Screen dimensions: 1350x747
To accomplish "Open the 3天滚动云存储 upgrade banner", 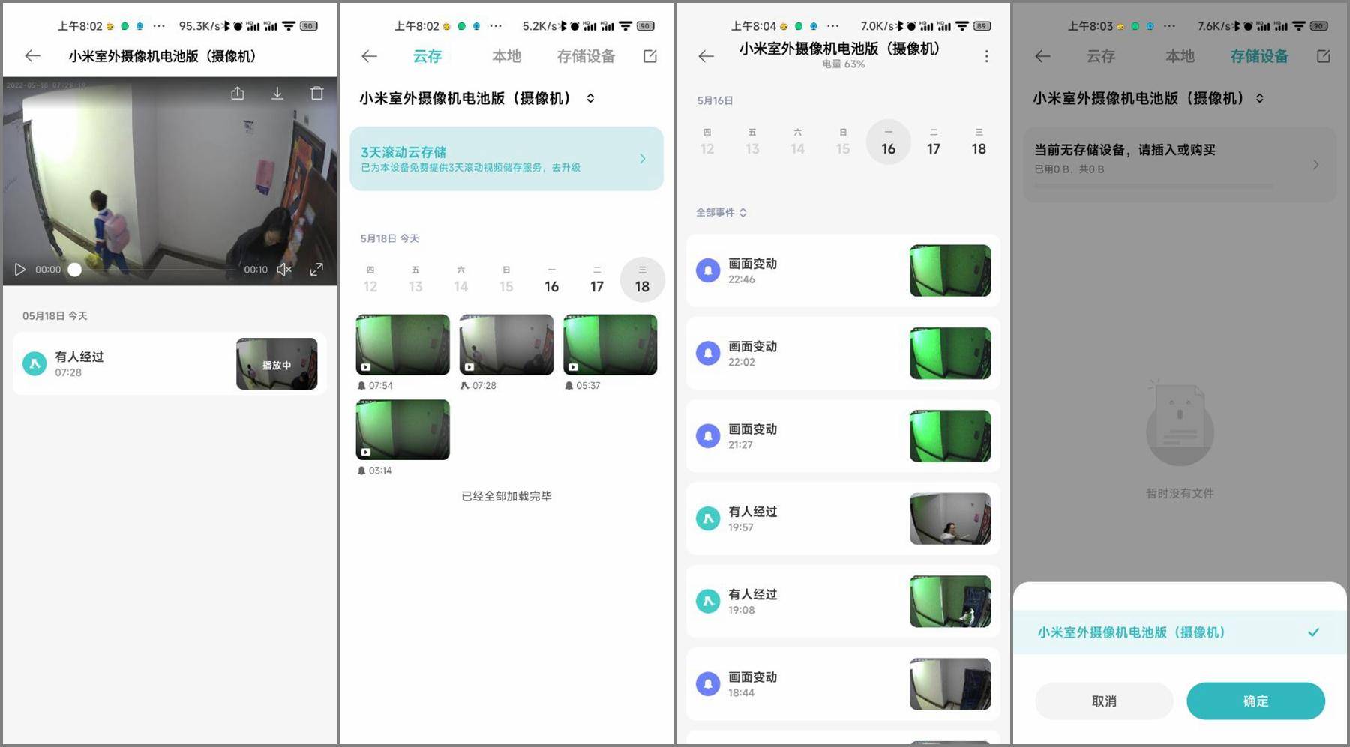I will (x=506, y=159).
